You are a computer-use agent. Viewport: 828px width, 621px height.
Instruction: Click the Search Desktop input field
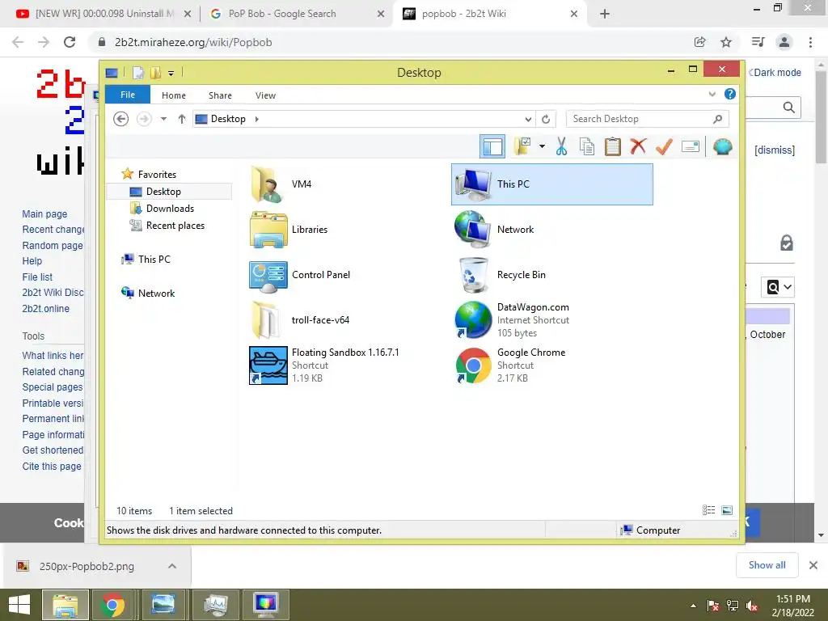click(648, 119)
